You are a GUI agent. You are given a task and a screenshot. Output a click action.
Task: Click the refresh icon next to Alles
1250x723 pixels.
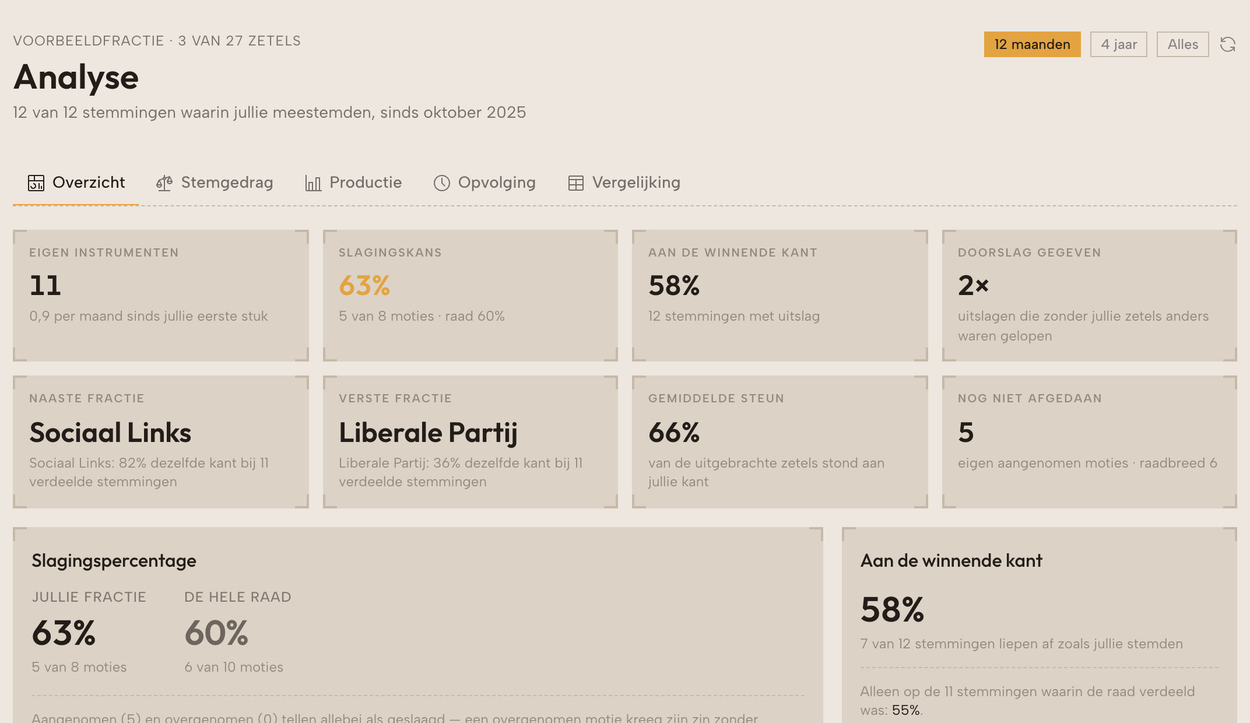click(1228, 44)
